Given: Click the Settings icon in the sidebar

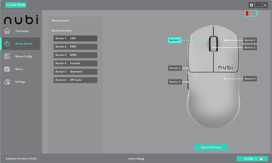Looking at the screenshot, I should 7,82.
